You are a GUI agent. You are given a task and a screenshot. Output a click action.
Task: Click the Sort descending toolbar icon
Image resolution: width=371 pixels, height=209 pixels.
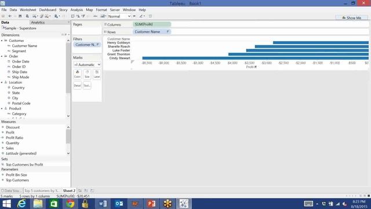83,16
